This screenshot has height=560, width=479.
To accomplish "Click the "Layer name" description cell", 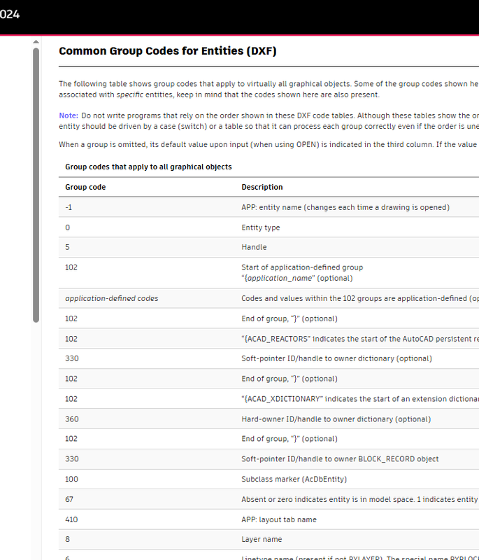I will (x=262, y=540).
